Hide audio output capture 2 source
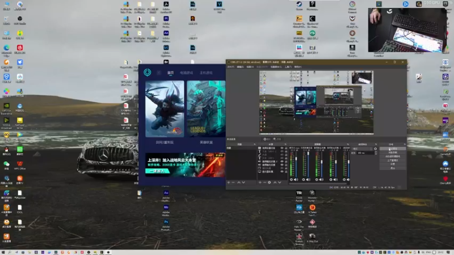The height and width of the screenshot is (255, 454). (281, 161)
